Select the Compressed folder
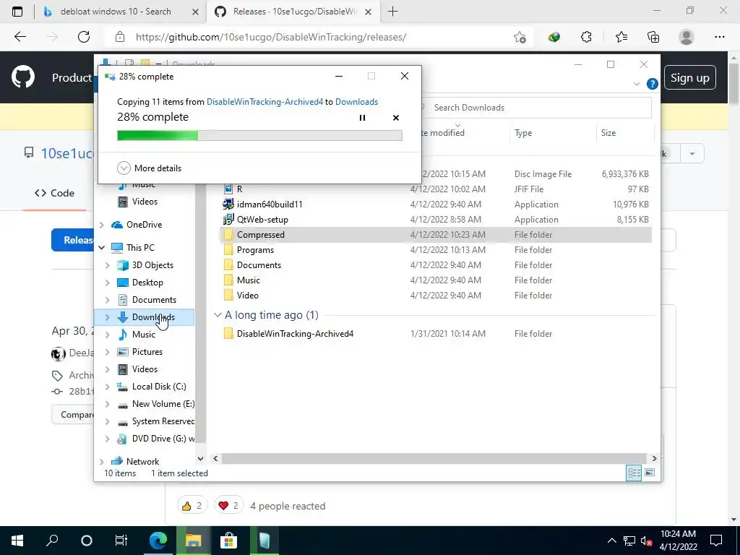740x555 pixels. pos(436,235)
